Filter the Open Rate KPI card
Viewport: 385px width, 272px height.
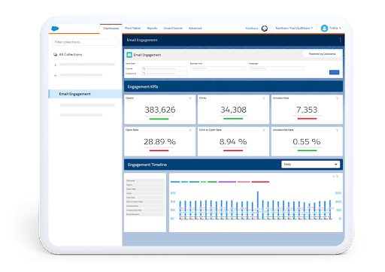[x=190, y=130]
